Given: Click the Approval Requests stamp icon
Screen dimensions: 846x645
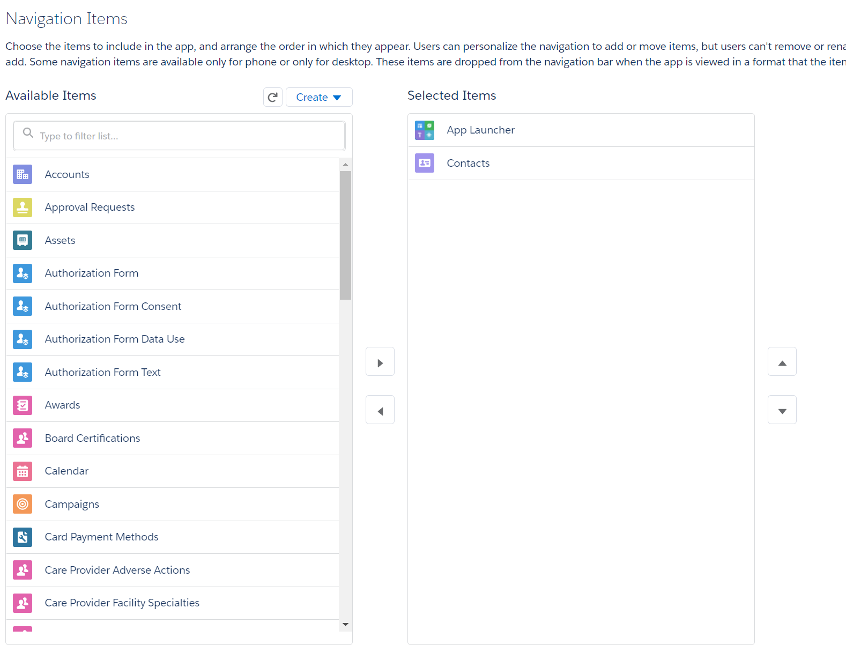Looking at the screenshot, I should [x=23, y=207].
